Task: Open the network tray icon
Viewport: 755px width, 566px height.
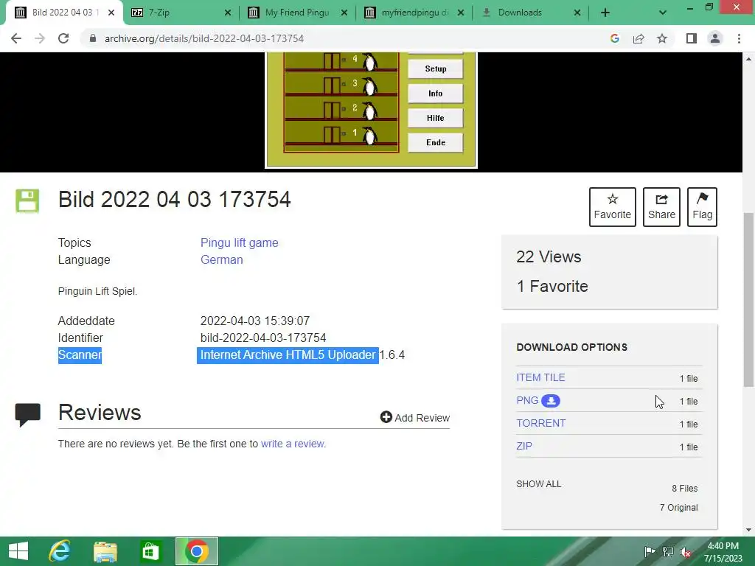Action: coord(668,551)
